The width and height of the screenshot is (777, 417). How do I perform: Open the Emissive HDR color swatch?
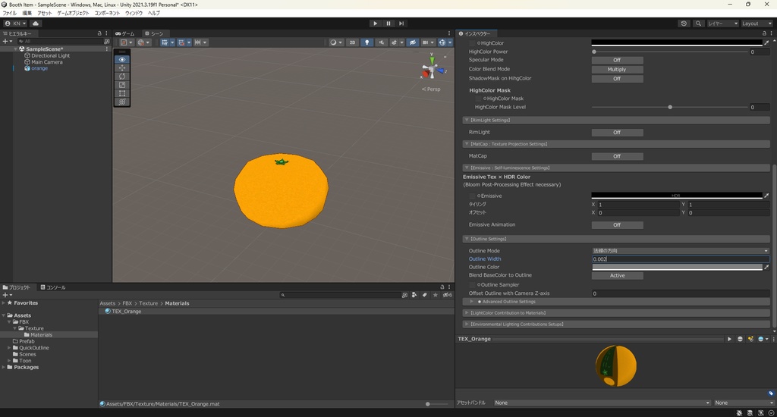[676, 196]
